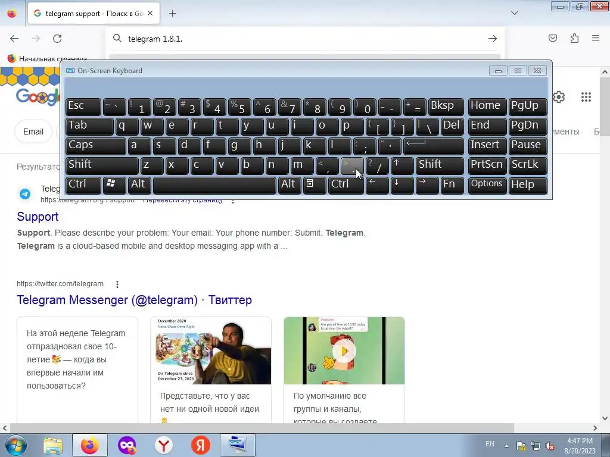
Task: Click the Tab key on keyboard
Action: coord(89,127)
